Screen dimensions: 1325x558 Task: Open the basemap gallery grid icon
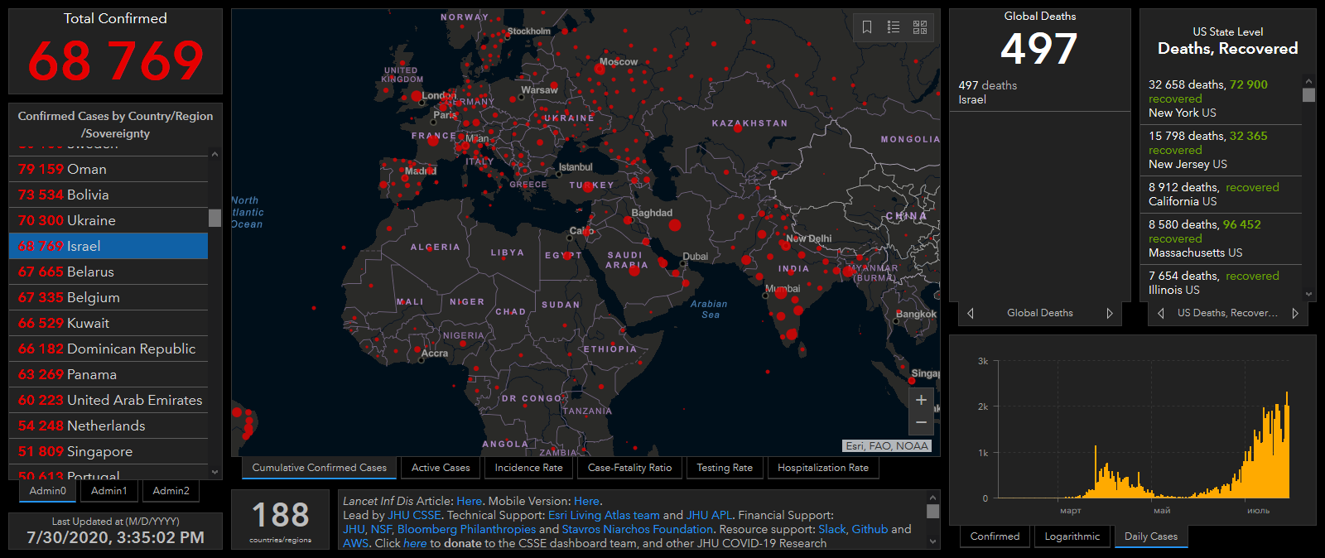(920, 27)
